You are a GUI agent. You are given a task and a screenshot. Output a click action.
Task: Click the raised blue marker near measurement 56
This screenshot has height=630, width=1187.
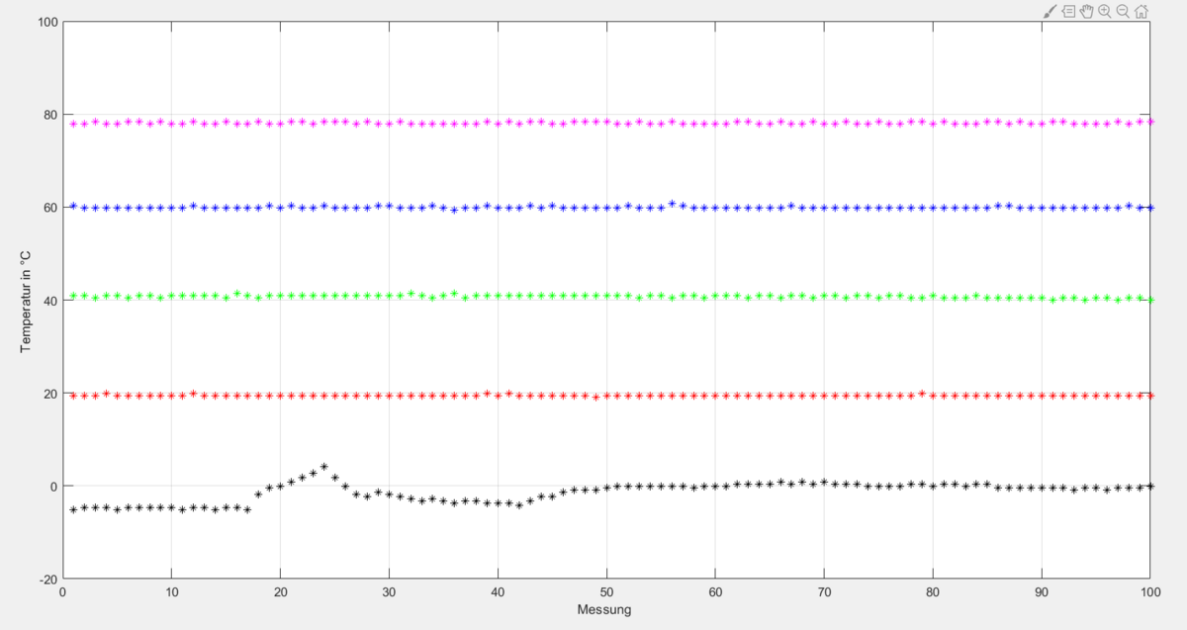(672, 204)
